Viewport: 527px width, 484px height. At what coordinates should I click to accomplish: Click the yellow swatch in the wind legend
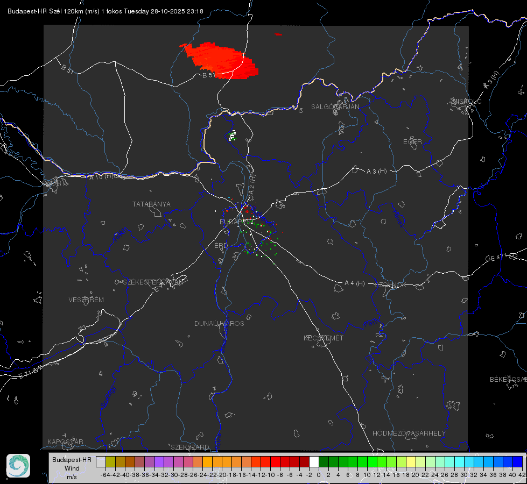(411, 461)
